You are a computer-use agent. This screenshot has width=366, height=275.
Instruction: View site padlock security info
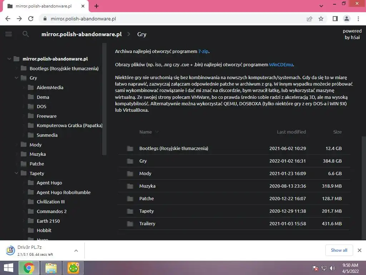click(45, 19)
